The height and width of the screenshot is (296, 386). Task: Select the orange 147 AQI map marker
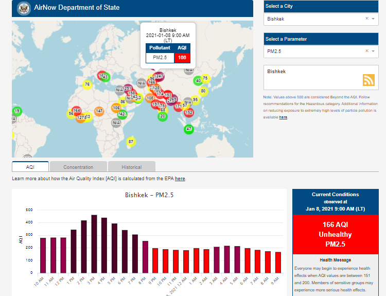click(99, 111)
